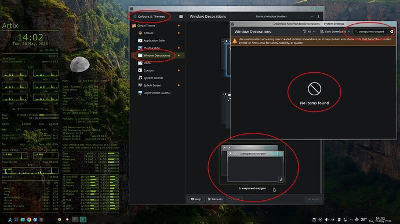Open the All filter dropdown
The height and width of the screenshot is (224, 400).
click(x=309, y=32)
